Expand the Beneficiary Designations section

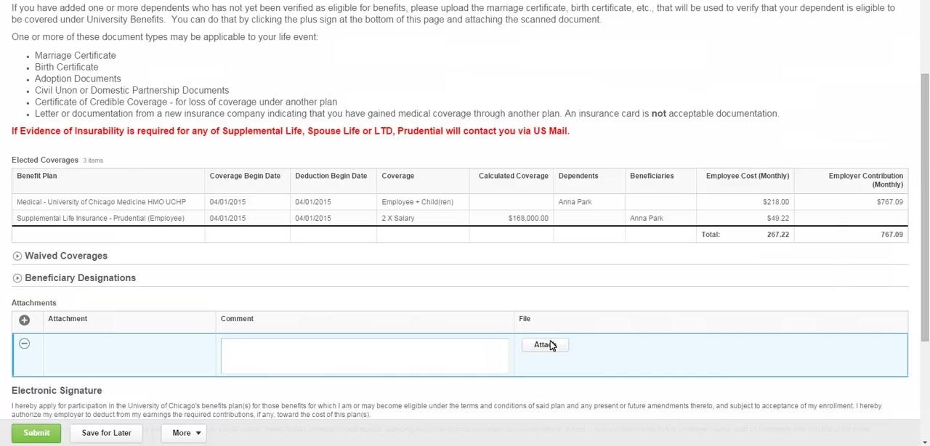pos(17,277)
